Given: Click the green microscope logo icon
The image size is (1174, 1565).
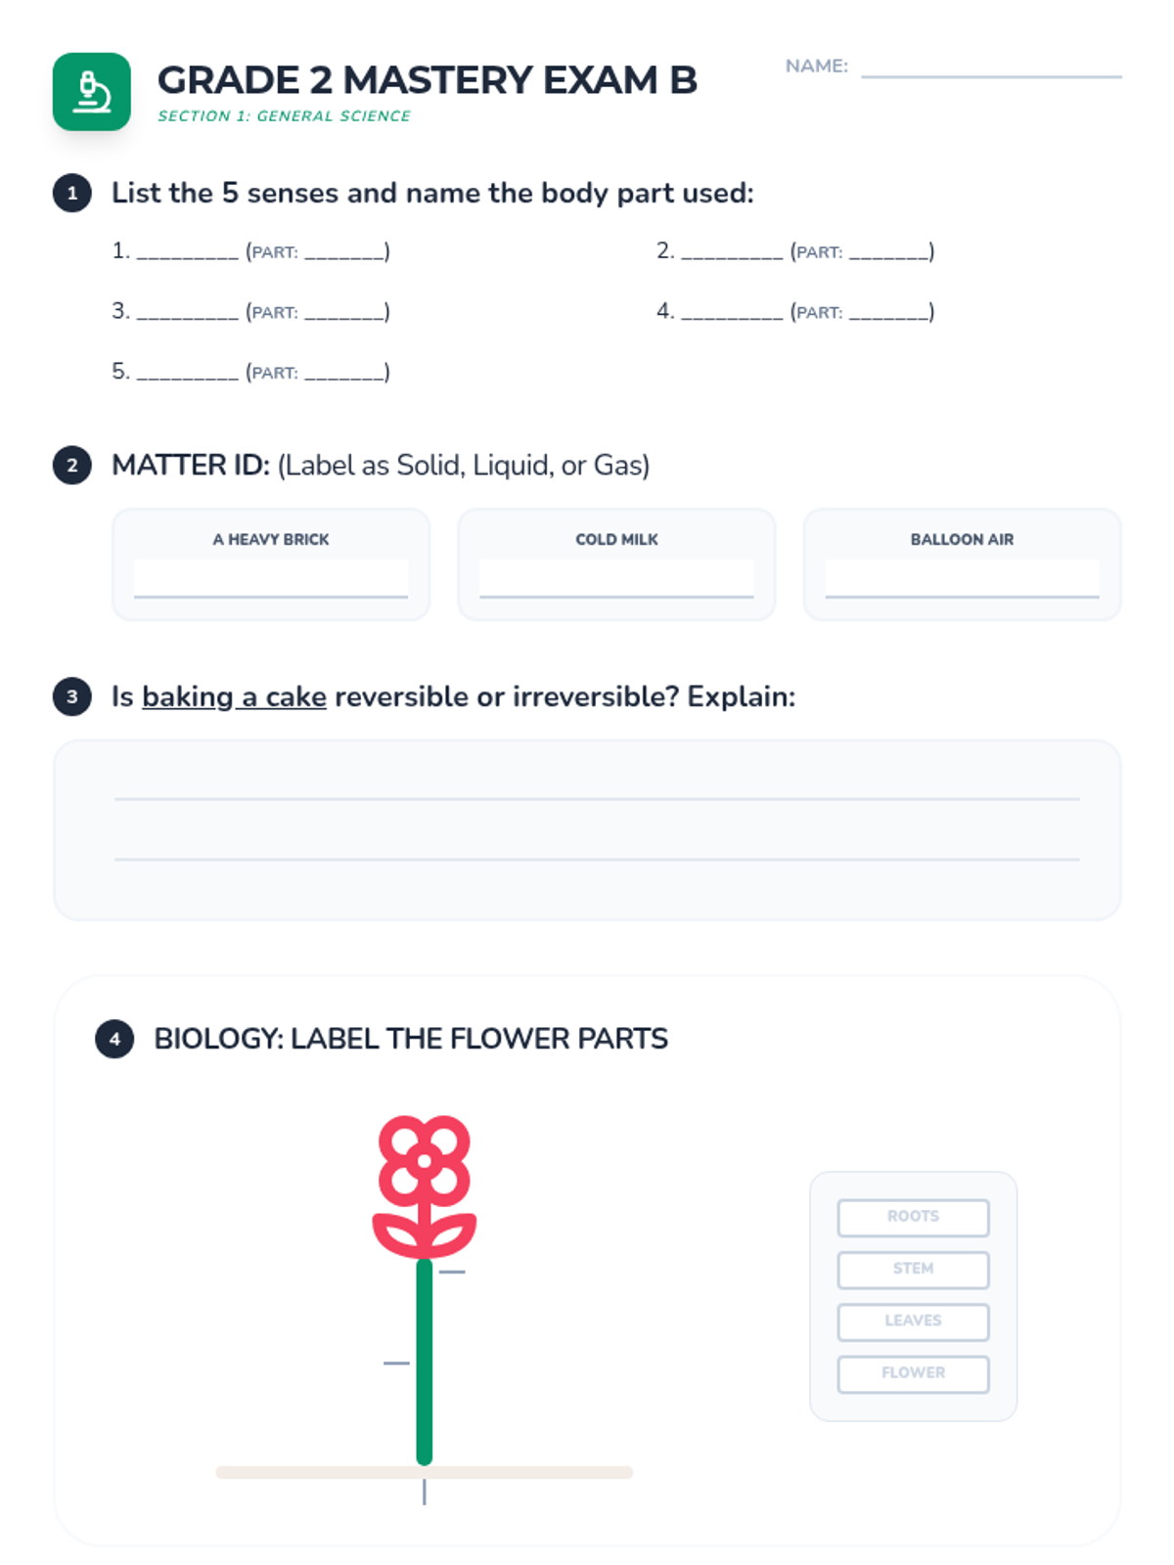Looking at the screenshot, I should [91, 92].
